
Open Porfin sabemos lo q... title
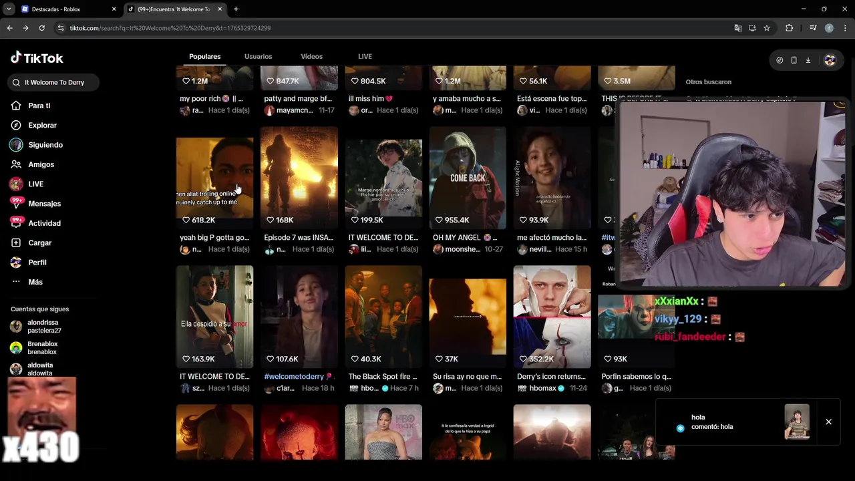point(636,377)
